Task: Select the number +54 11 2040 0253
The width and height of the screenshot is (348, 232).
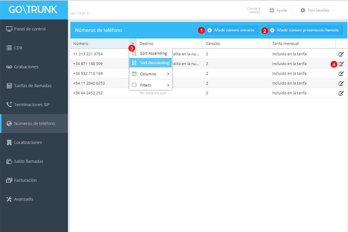Action: (89, 83)
